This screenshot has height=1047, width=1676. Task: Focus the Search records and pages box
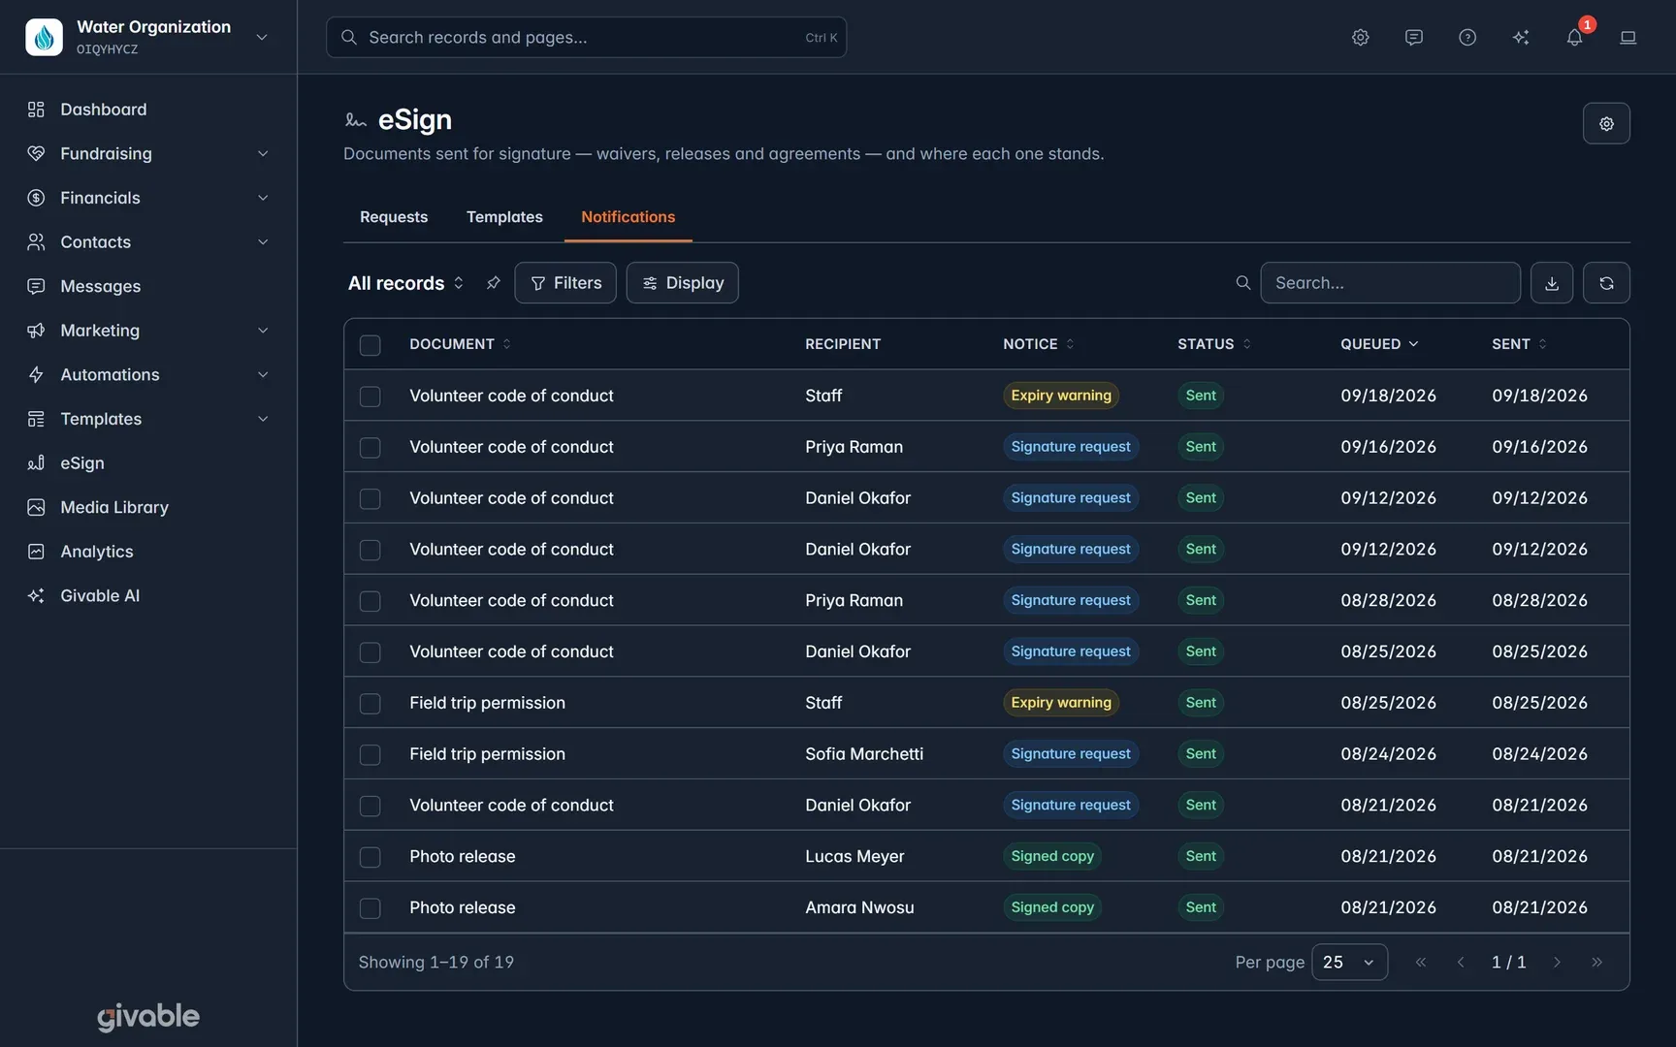click(x=586, y=37)
